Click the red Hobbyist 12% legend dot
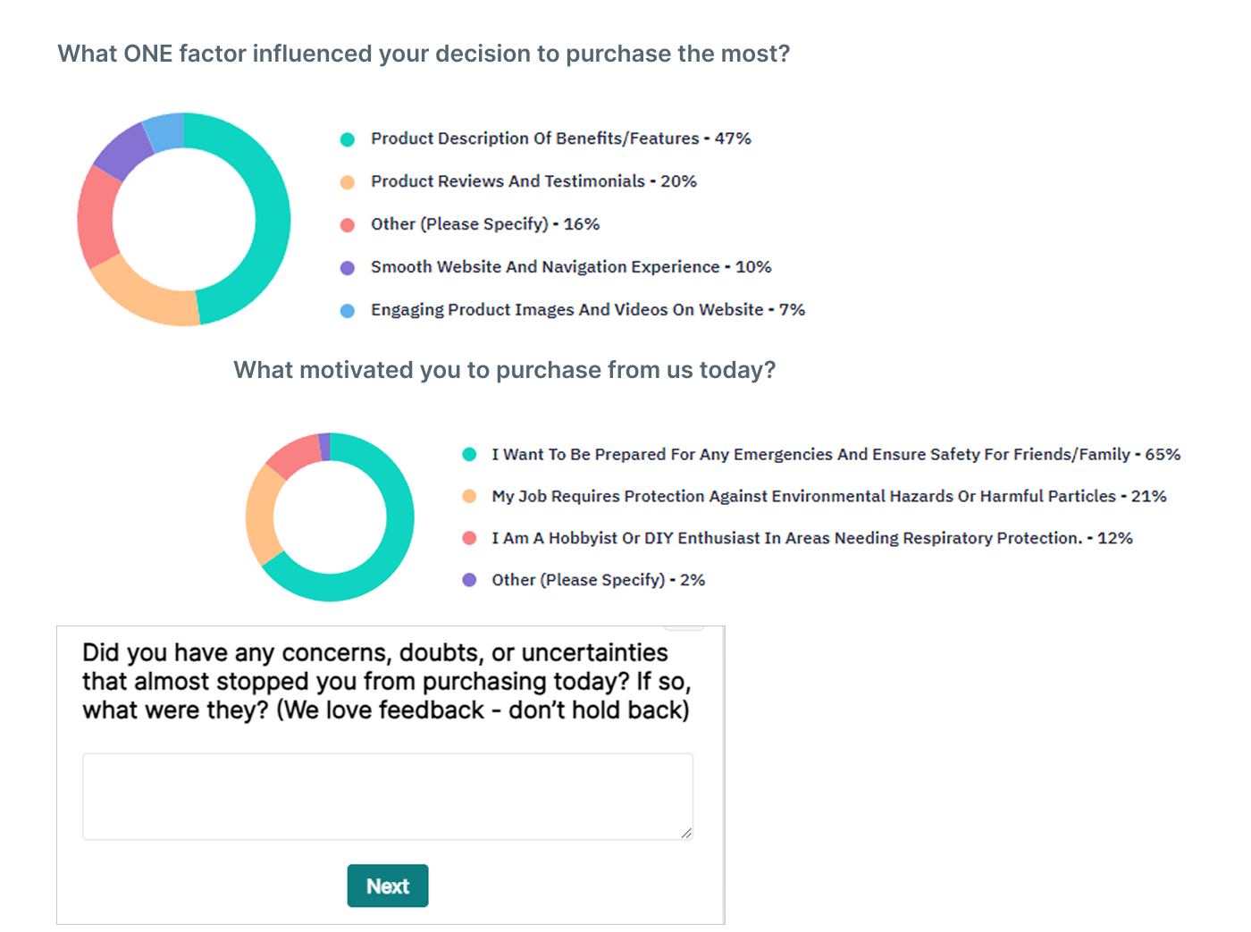The height and width of the screenshot is (932, 1251). pos(469,538)
